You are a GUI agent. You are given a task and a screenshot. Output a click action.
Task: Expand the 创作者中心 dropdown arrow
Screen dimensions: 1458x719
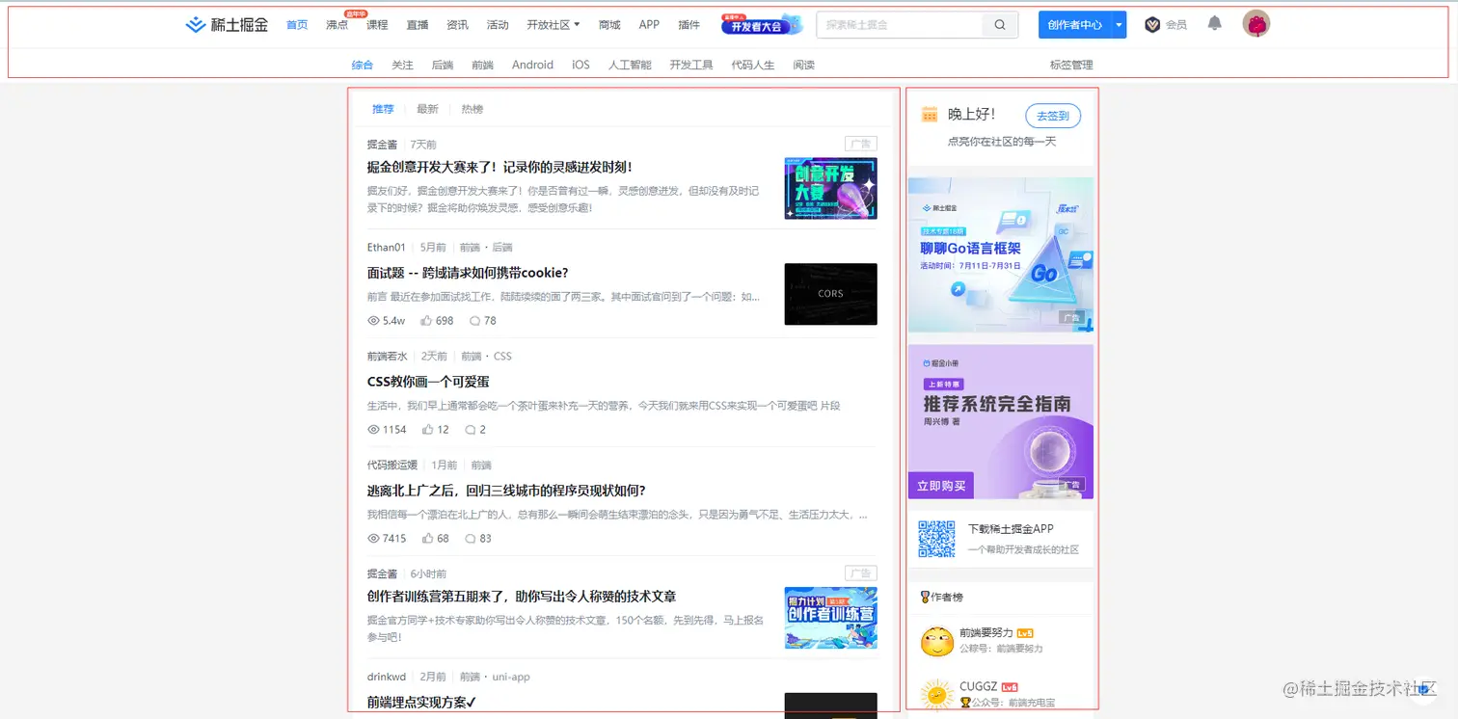coord(1117,24)
